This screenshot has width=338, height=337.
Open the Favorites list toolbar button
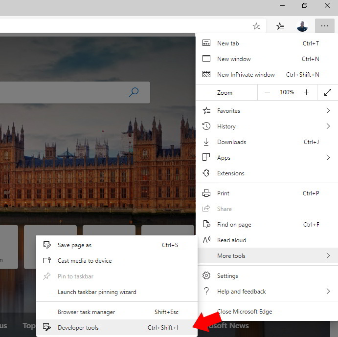(x=280, y=26)
